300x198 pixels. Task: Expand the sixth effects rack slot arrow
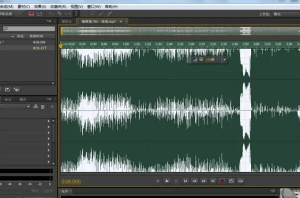(48, 150)
